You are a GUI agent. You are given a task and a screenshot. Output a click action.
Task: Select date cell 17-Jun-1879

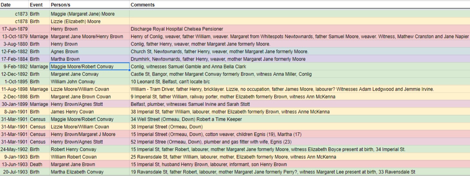tap(14, 29)
